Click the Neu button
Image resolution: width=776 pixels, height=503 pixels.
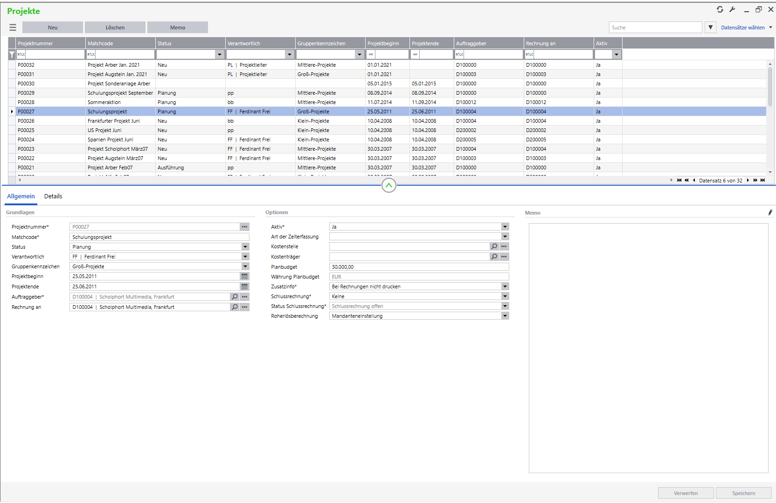click(x=53, y=28)
